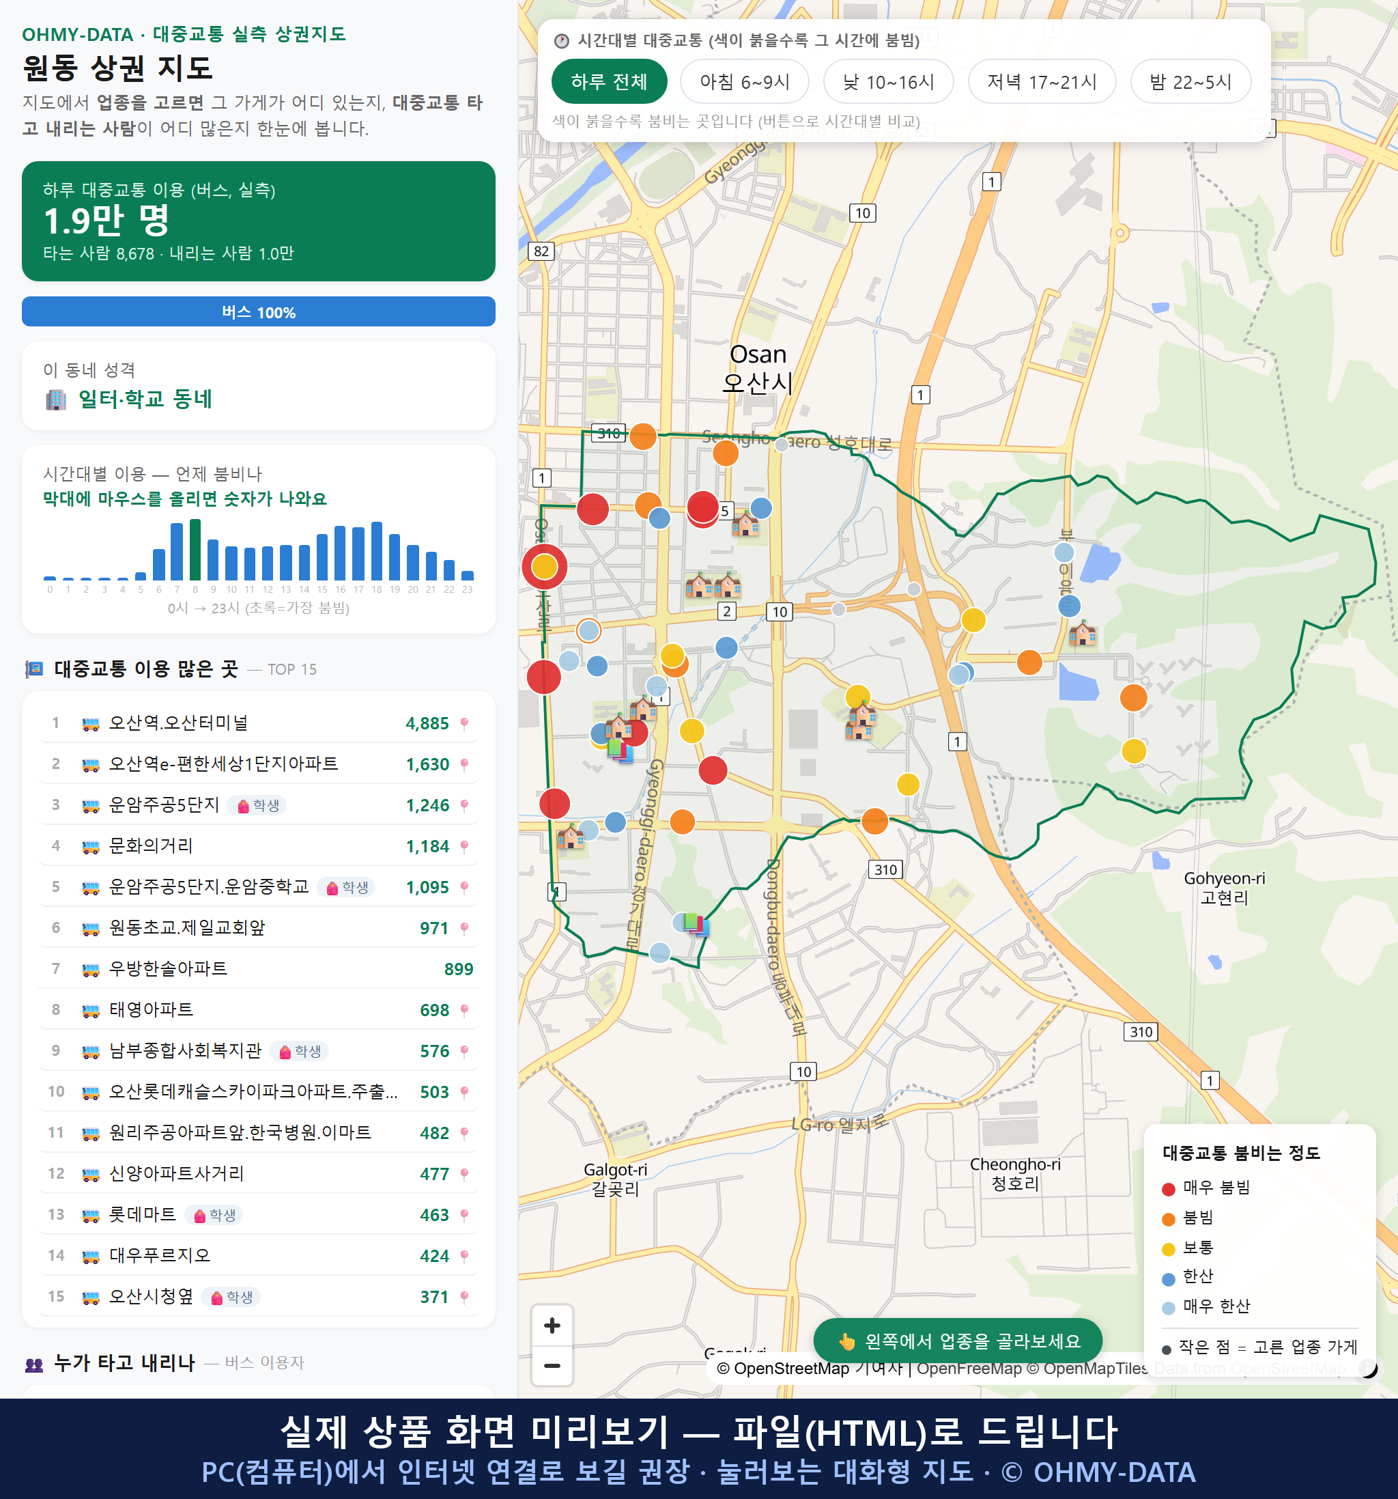Click pin icon for 원리주공아파트앞.한국병원.이마트
The image size is (1398, 1499).
click(x=464, y=1133)
